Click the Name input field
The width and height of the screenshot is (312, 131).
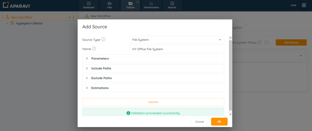pyautogui.click(x=177, y=49)
